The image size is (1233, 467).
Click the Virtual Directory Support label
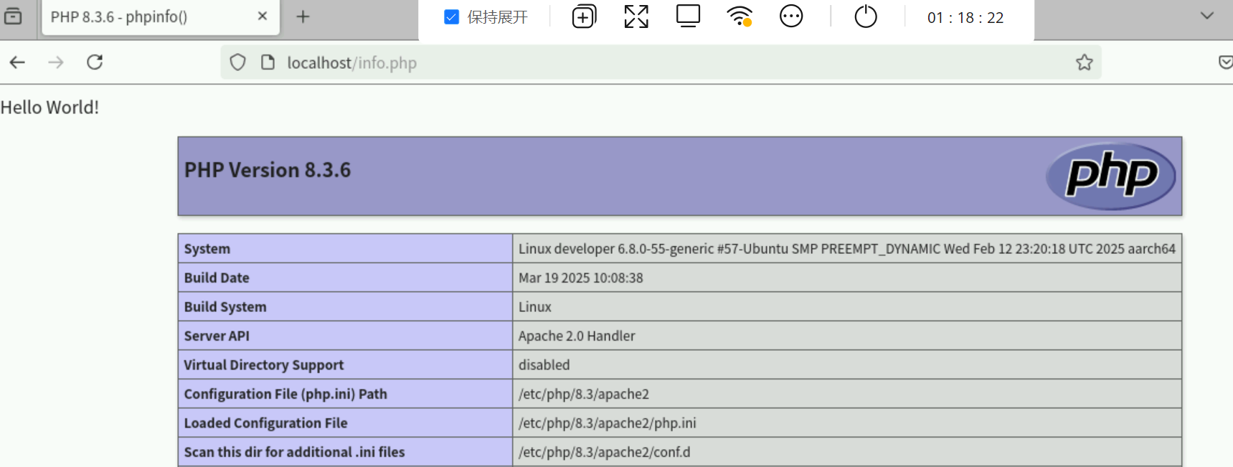[x=264, y=364]
